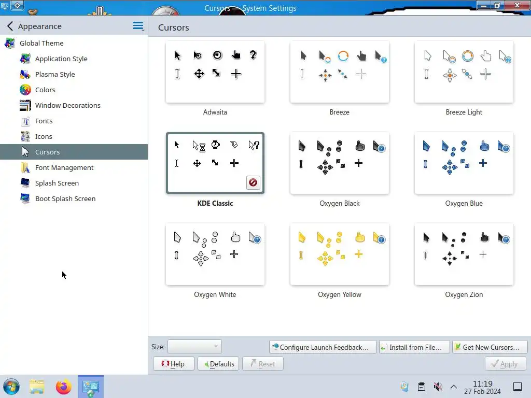Click the Splash Screen icon
The image size is (531, 398).
click(25, 183)
